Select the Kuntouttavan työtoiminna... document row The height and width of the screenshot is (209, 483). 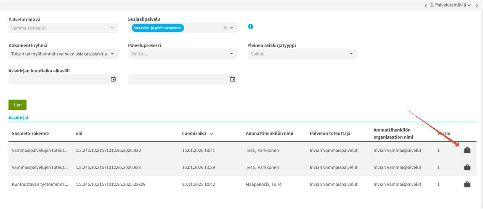coord(40,185)
